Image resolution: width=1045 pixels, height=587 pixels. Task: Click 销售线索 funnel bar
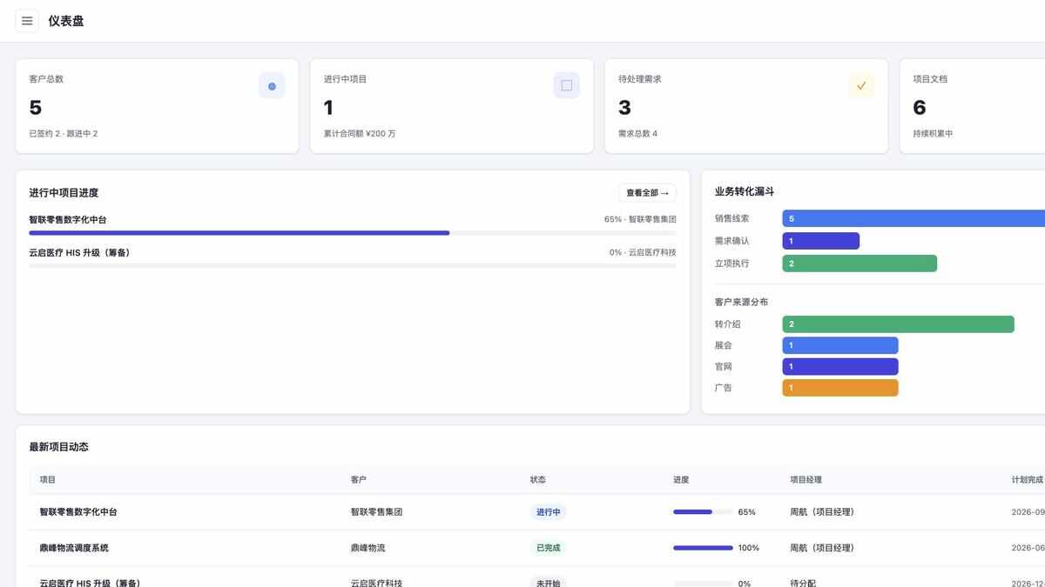click(x=914, y=218)
